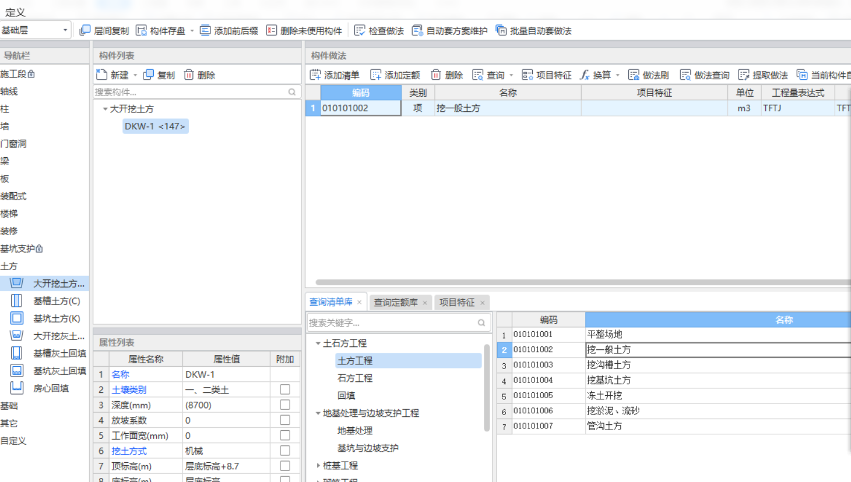
Task: Click horizontal scrollbar in 构件做法 table
Action: coord(583,282)
